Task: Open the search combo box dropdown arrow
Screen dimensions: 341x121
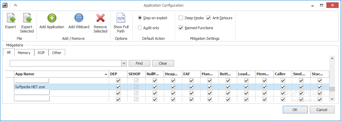Action: coord(124,63)
